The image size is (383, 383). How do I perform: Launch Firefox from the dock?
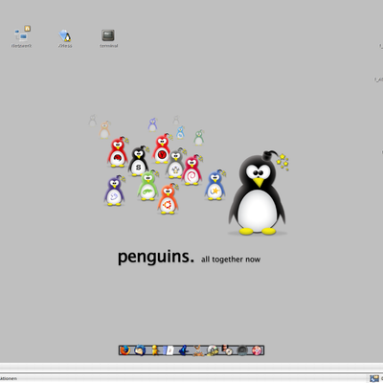(x=125, y=350)
